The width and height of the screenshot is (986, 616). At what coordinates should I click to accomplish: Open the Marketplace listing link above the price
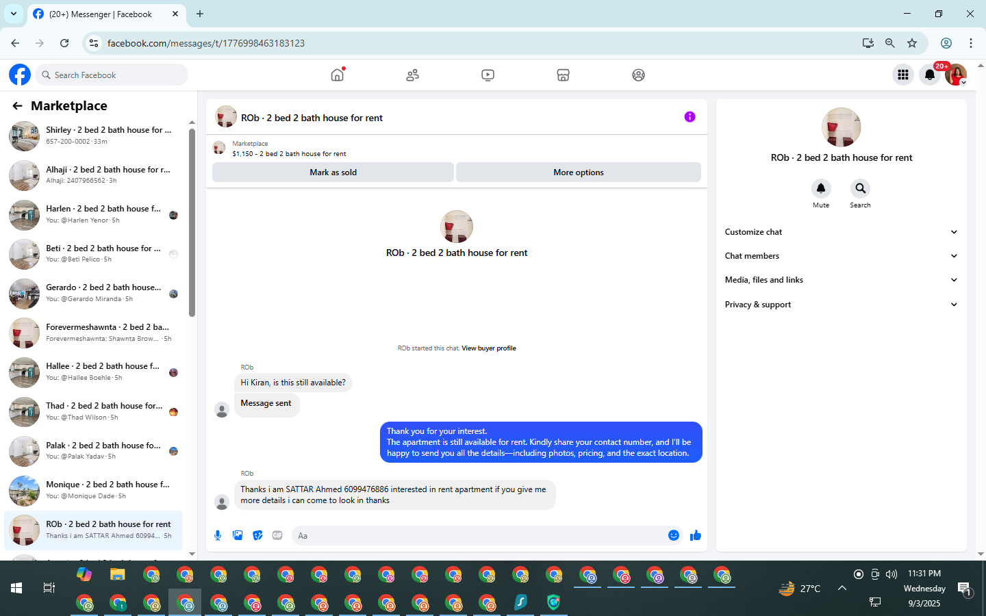click(x=250, y=144)
